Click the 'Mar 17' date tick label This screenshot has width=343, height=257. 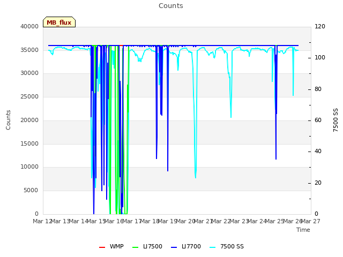tap(132, 221)
